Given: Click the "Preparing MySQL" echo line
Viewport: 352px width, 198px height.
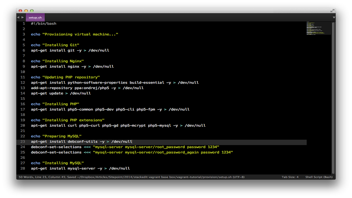Looking at the screenshot, I should click(56, 136).
